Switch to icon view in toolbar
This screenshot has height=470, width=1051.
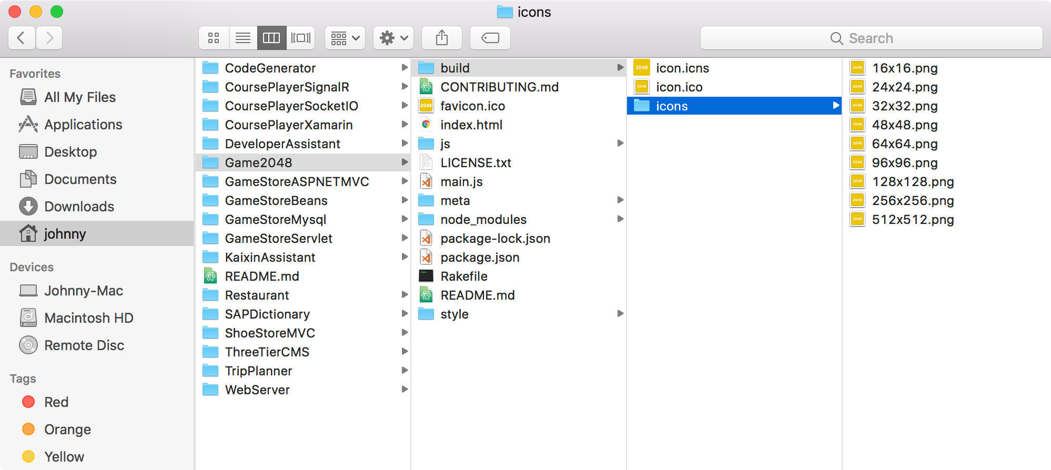[x=214, y=38]
